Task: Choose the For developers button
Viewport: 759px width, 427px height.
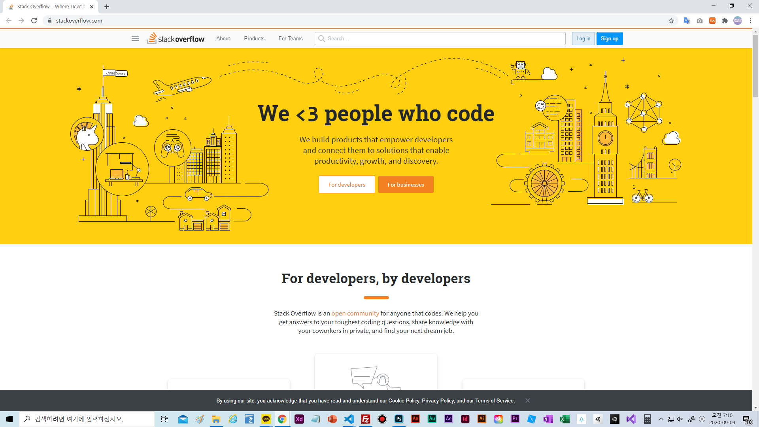Action: [347, 185]
